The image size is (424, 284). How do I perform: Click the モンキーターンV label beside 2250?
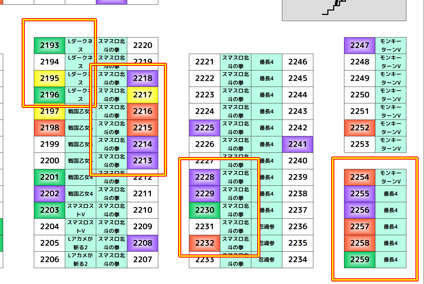pyautogui.click(x=391, y=95)
